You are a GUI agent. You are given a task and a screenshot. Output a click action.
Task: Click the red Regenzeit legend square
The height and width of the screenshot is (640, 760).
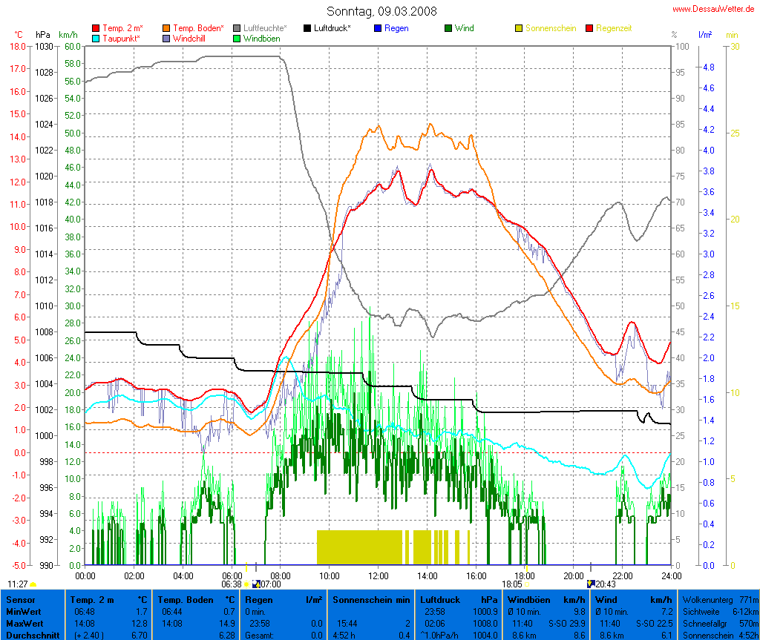click(x=589, y=28)
